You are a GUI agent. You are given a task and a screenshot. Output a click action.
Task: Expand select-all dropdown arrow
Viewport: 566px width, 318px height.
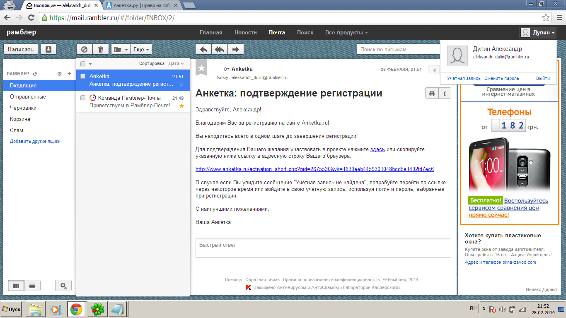point(90,64)
